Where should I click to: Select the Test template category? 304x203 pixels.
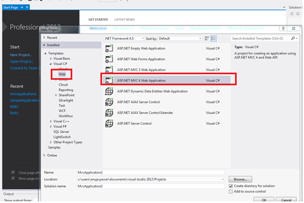pos(62,106)
